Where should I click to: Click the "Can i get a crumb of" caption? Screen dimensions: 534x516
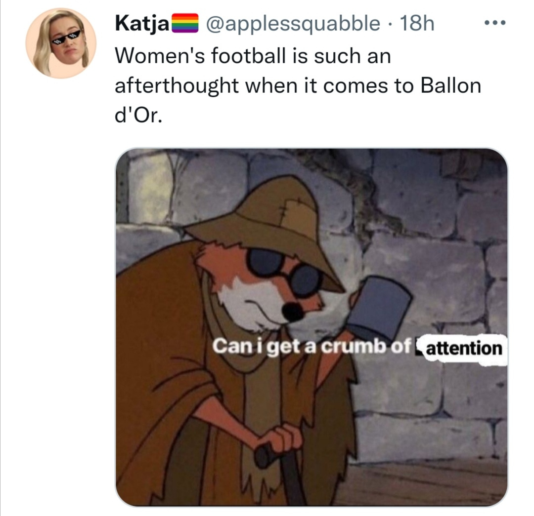click(x=312, y=346)
